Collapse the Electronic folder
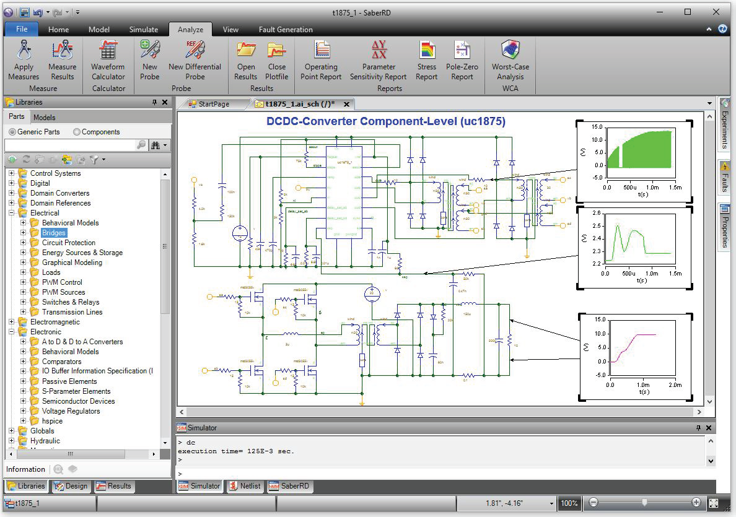 pyautogui.click(x=11, y=332)
